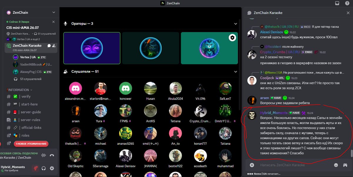
Task: Click muhammad listener avatar
Action: (225, 156)
